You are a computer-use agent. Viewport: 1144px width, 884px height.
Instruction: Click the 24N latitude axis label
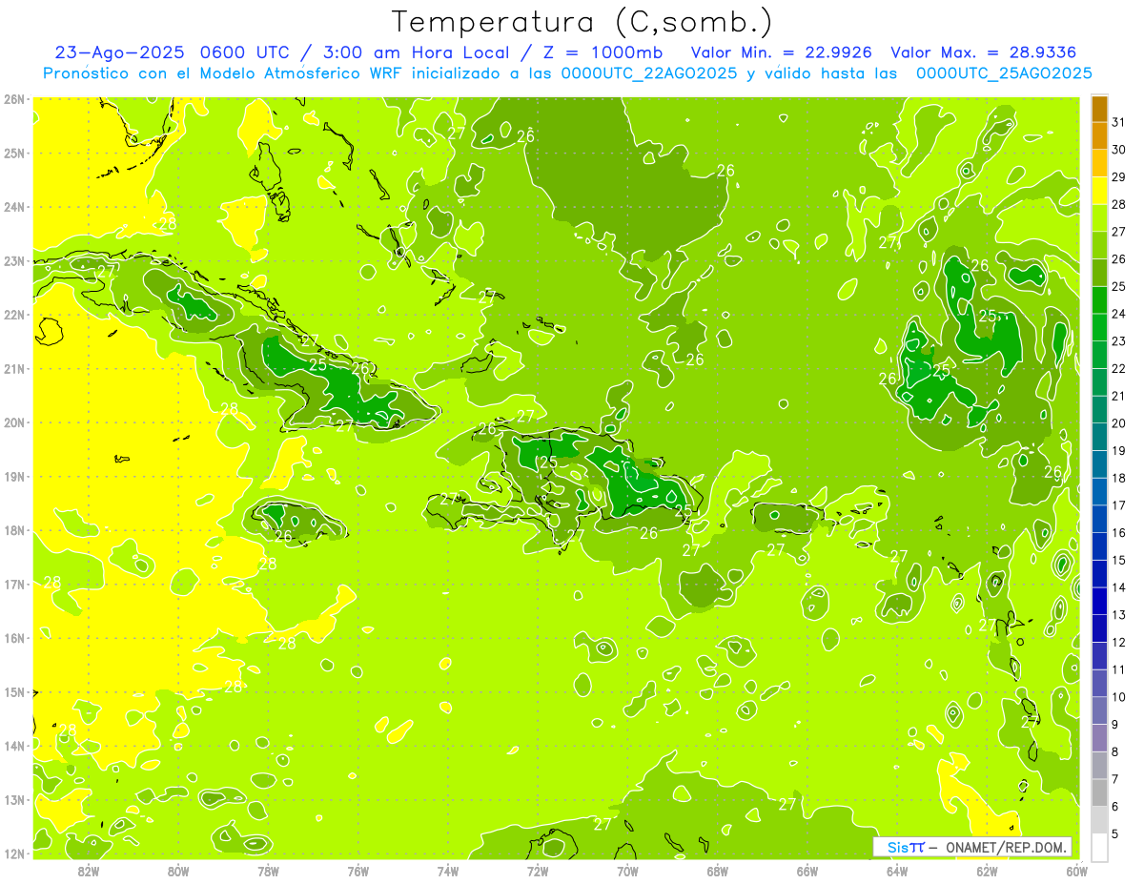13,207
